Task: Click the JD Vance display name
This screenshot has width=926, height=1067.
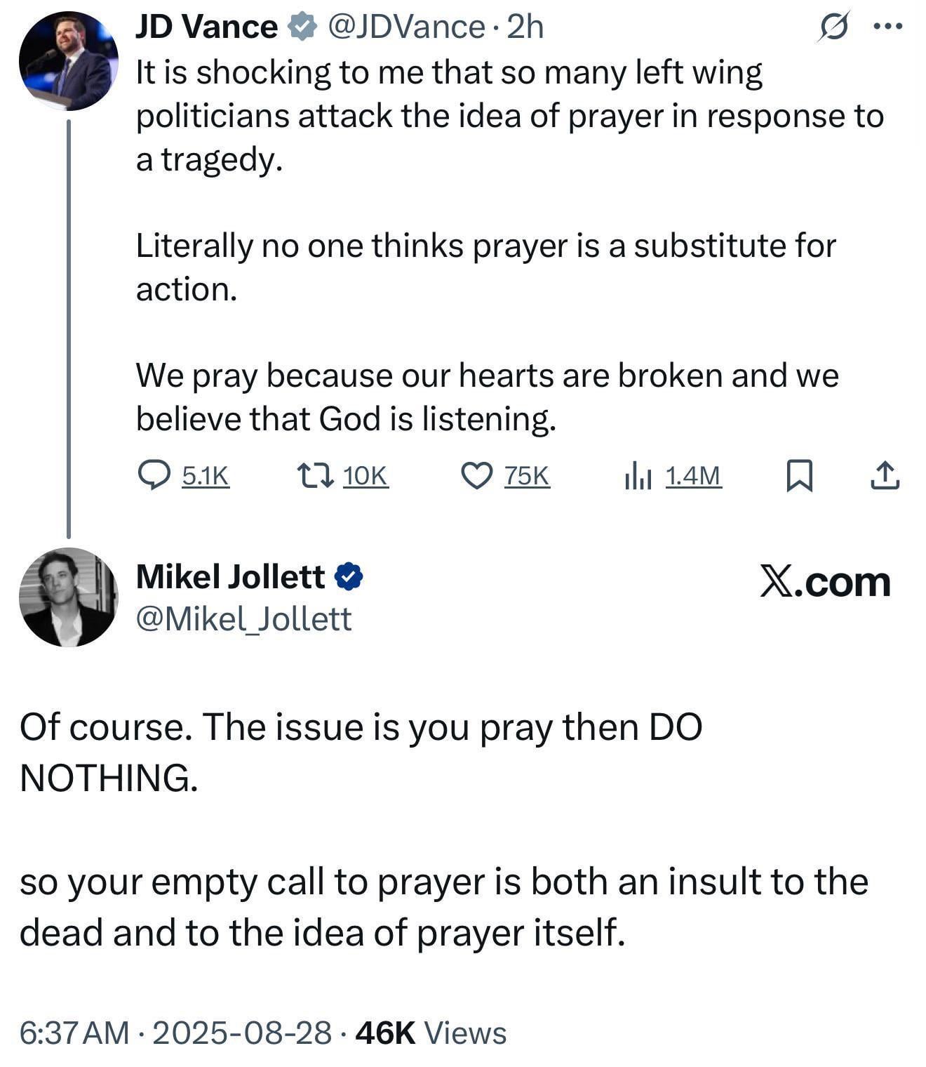Action: coord(206,27)
